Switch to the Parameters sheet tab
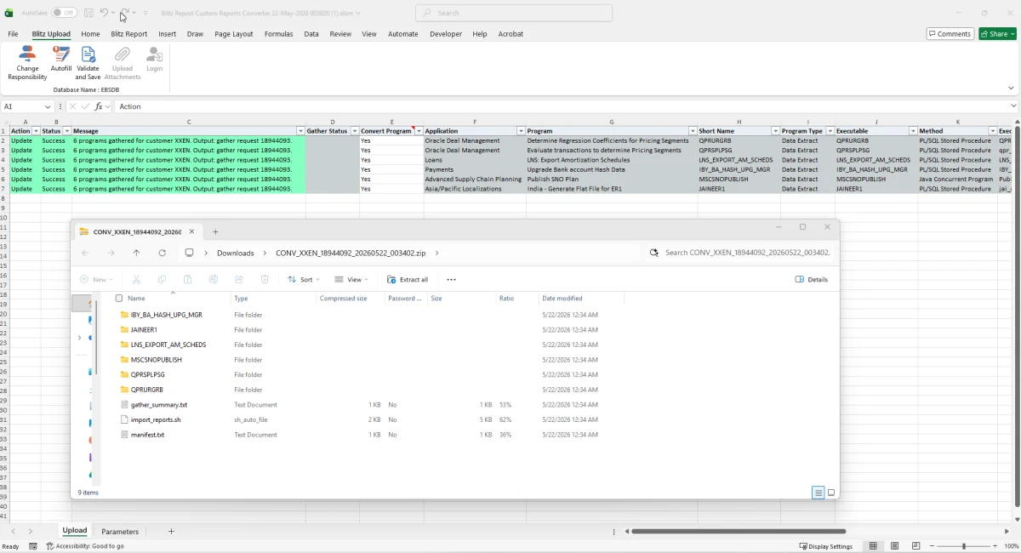 [x=120, y=531]
